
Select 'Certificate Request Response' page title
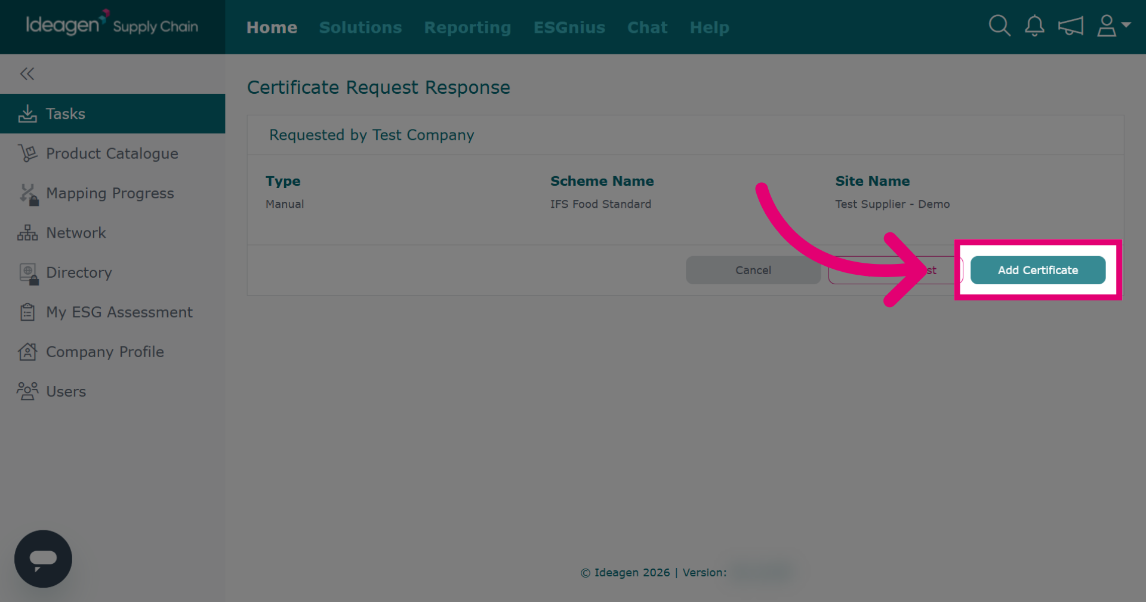(x=378, y=87)
